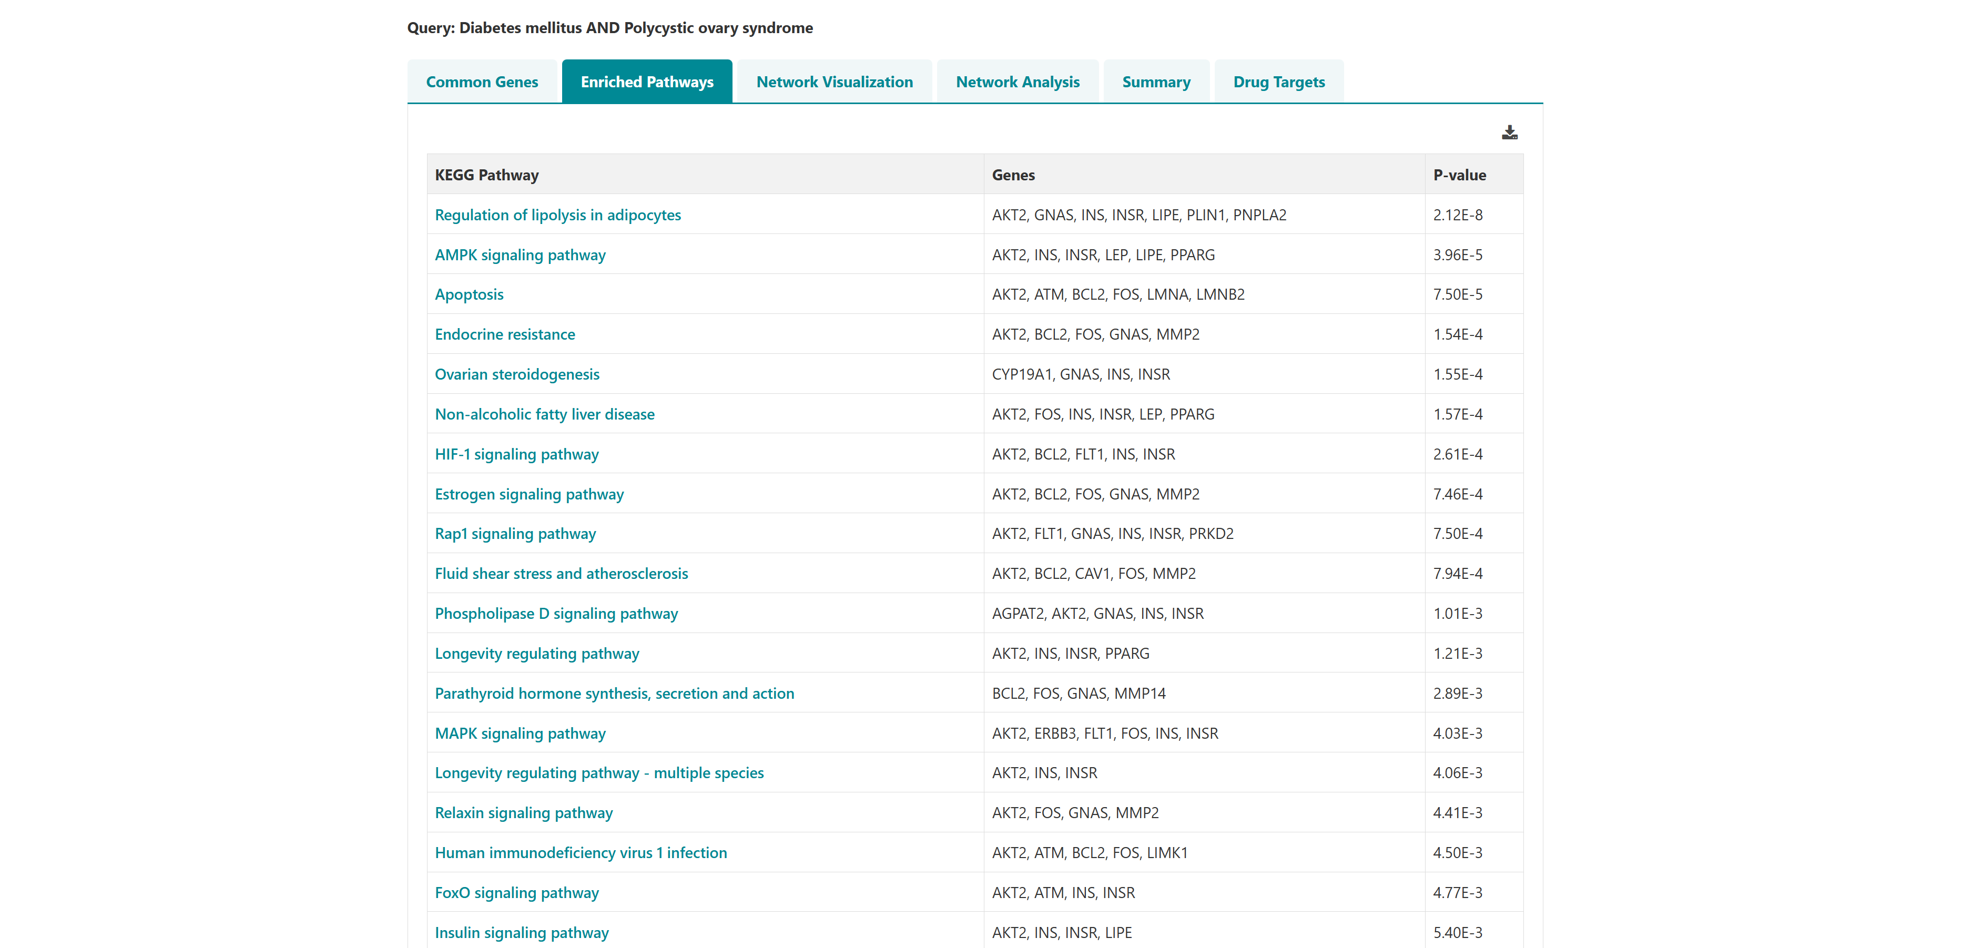The width and height of the screenshot is (1963, 948).
Task: Open the MAPK signaling pathway link
Action: point(520,733)
